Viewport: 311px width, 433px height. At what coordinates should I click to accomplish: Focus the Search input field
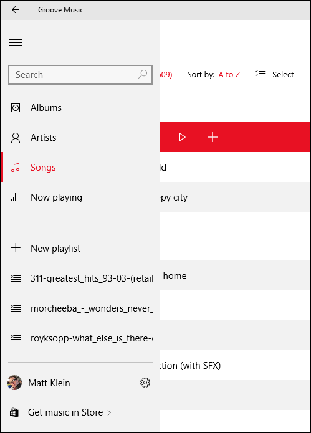80,75
